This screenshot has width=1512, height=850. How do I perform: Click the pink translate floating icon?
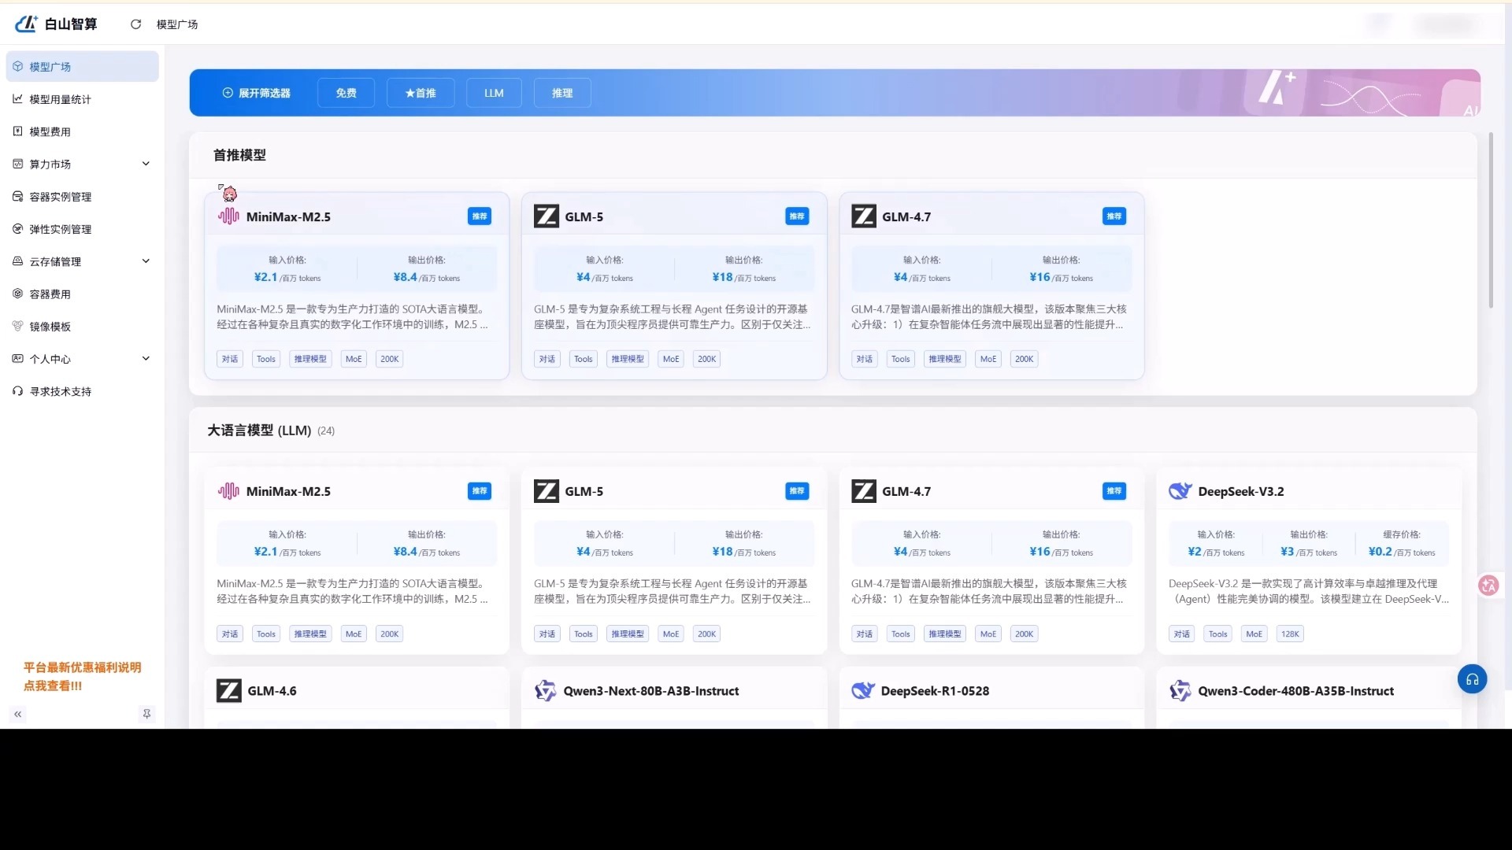(x=1488, y=586)
